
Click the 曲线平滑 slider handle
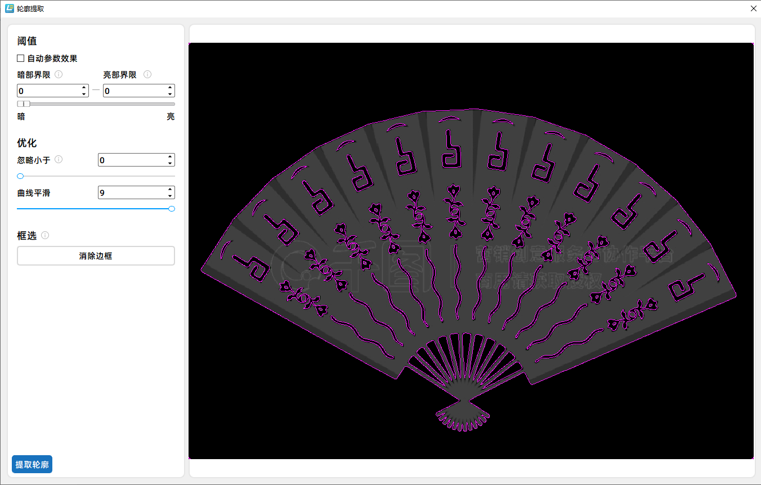[172, 209]
